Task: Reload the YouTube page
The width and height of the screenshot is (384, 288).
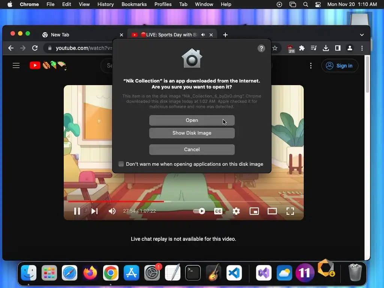Action: point(35,48)
